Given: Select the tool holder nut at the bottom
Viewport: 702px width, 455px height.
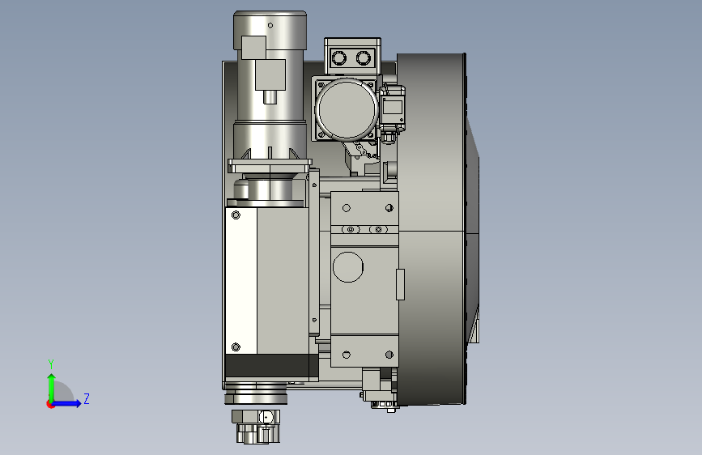Looking at the screenshot, I should click(256, 427).
